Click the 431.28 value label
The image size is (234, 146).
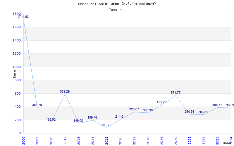(x=161, y=102)
